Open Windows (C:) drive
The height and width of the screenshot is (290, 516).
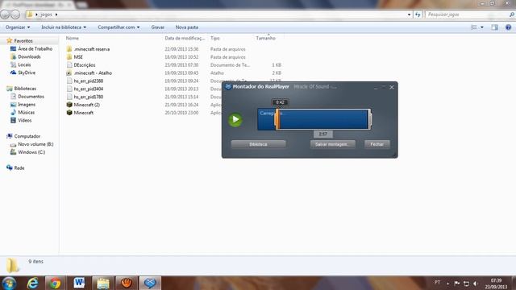(31, 152)
